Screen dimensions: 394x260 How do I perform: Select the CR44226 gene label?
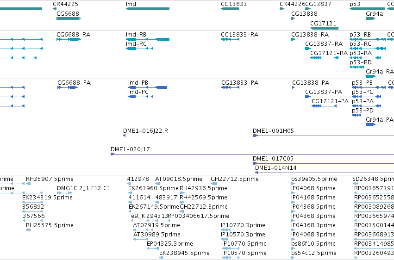[x=292, y=4]
